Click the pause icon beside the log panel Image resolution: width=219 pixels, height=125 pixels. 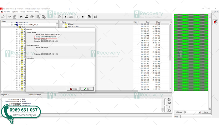(x=169, y=107)
